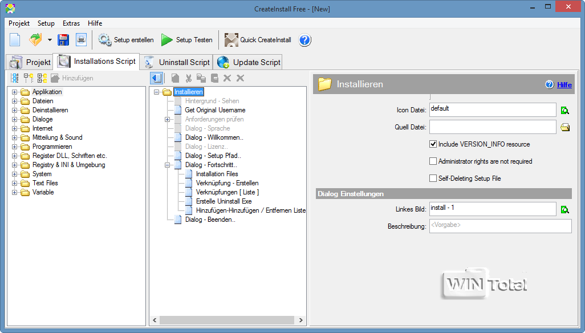
Task: Click the blue help question mark in toolbar
Action: (x=304, y=40)
